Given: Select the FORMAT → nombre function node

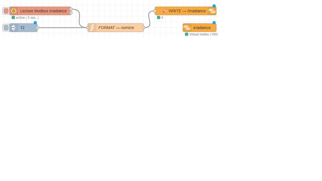Looking at the screenshot, I should coord(116,27).
